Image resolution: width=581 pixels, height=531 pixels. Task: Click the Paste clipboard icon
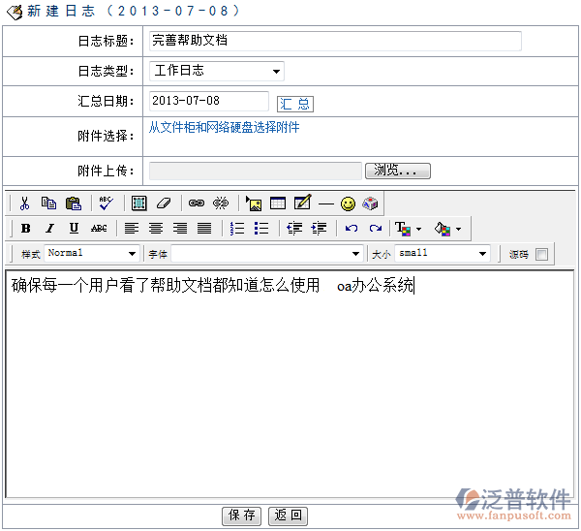point(73,203)
